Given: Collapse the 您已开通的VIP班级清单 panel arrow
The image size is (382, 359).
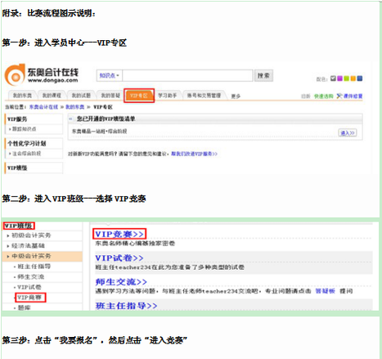Looking at the screenshot, I should (x=70, y=119).
